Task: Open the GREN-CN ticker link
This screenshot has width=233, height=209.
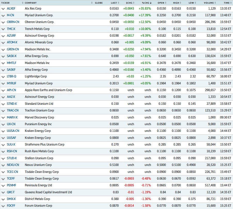Action: [x=13, y=49]
